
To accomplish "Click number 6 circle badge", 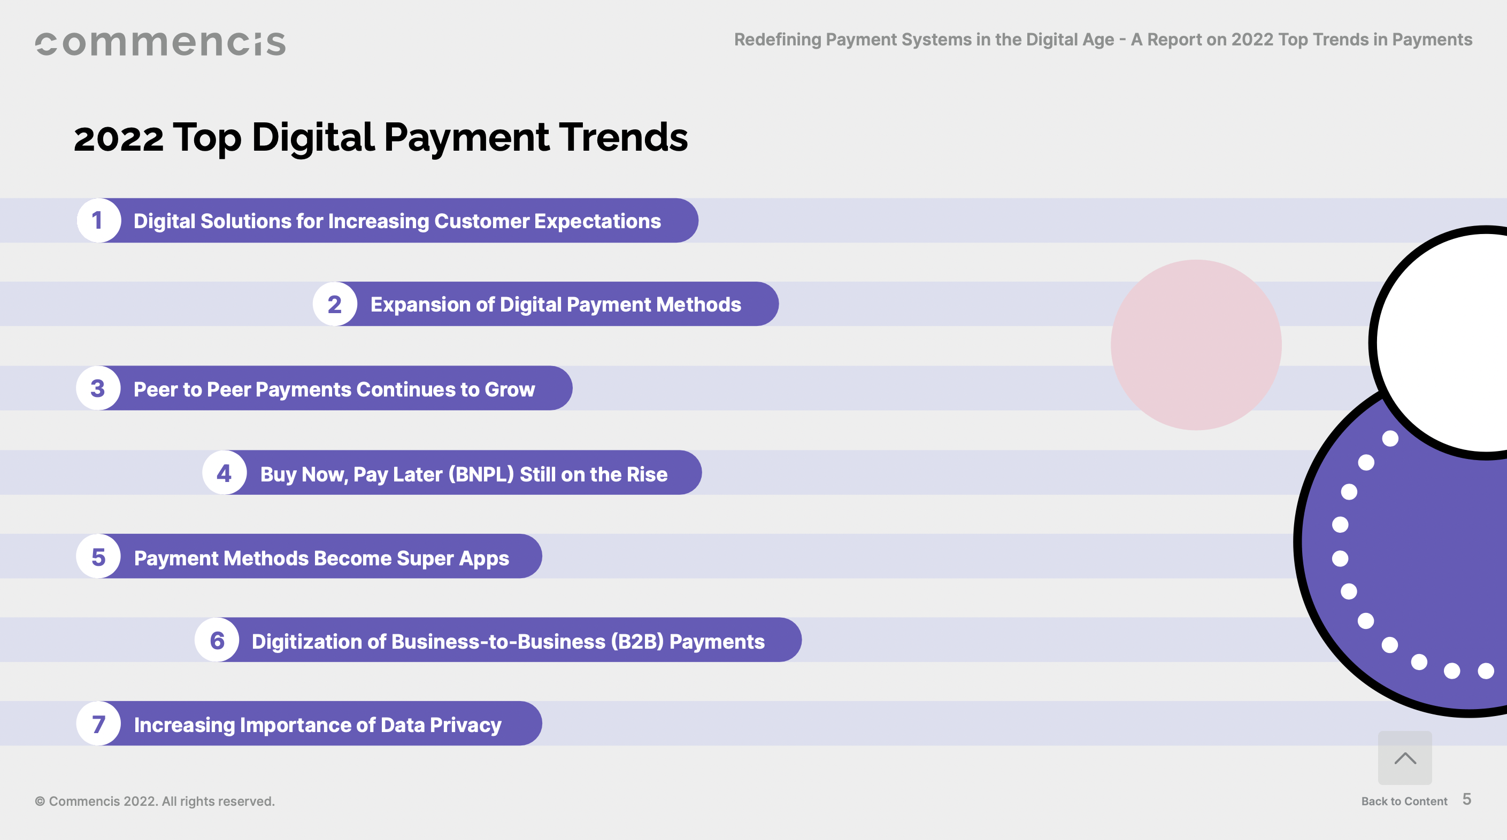I will click(217, 640).
